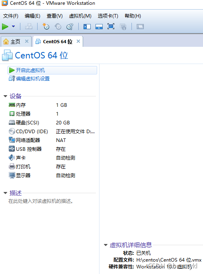Click the home icon on 主页 tab
The height and width of the screenshot is (274, 203).
click(x=6, y=42)
